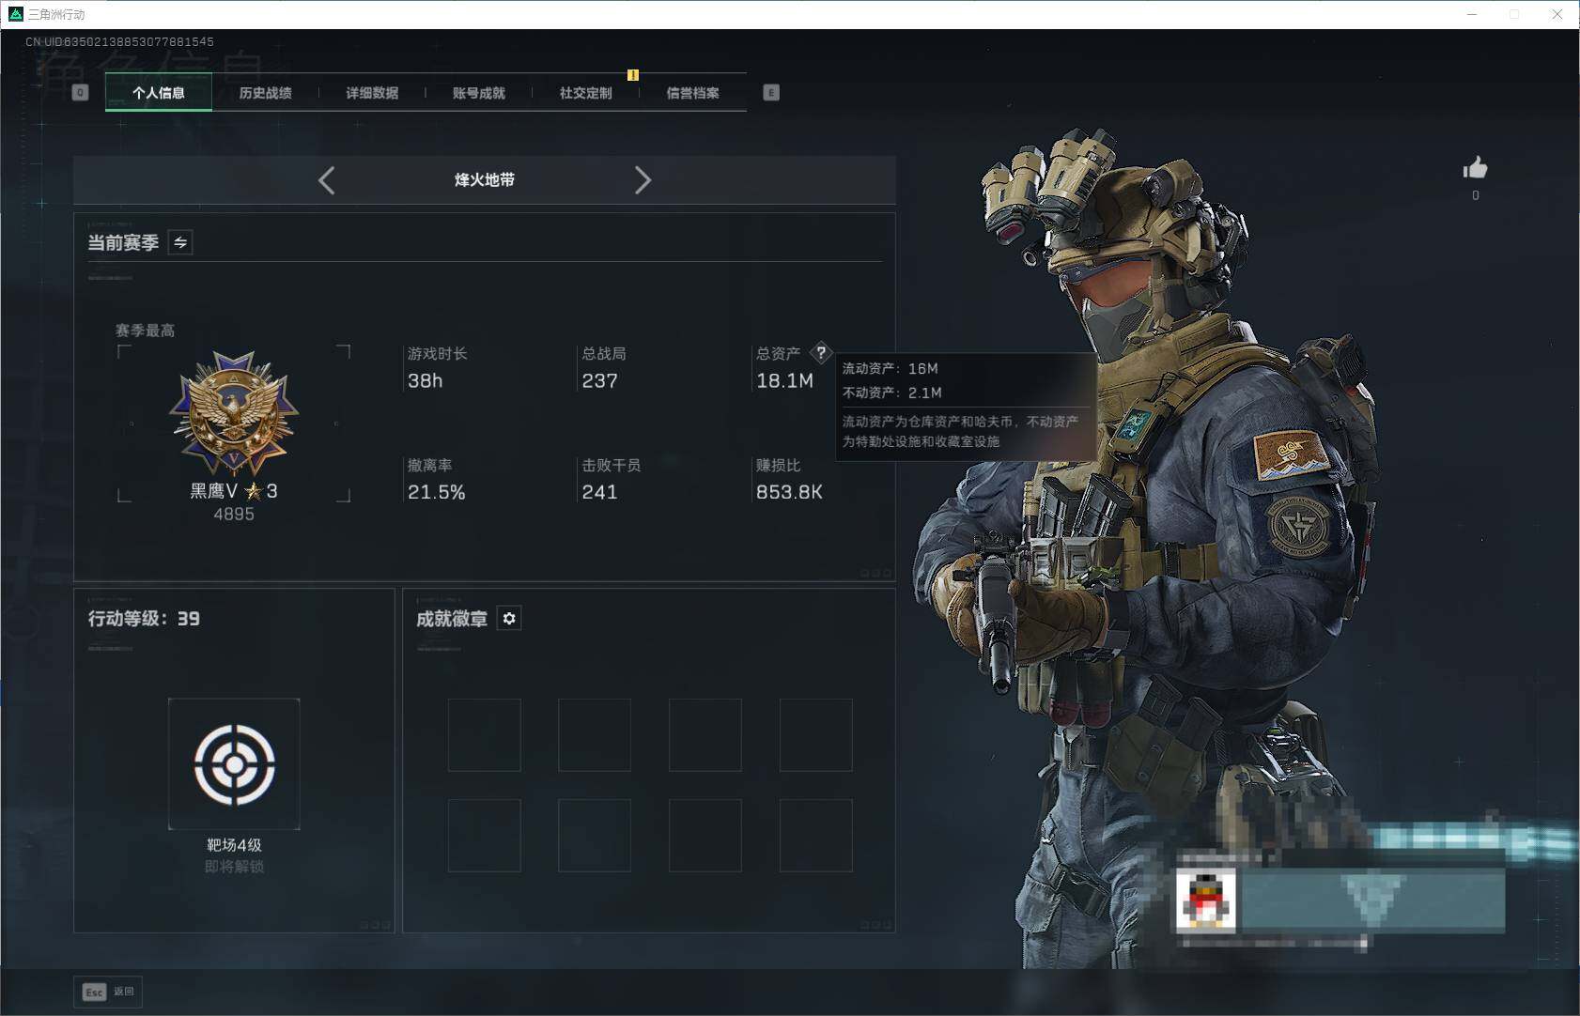
Task: Select the 社交定制 tab
Action: pyautogui.click(x=585, y=93)
